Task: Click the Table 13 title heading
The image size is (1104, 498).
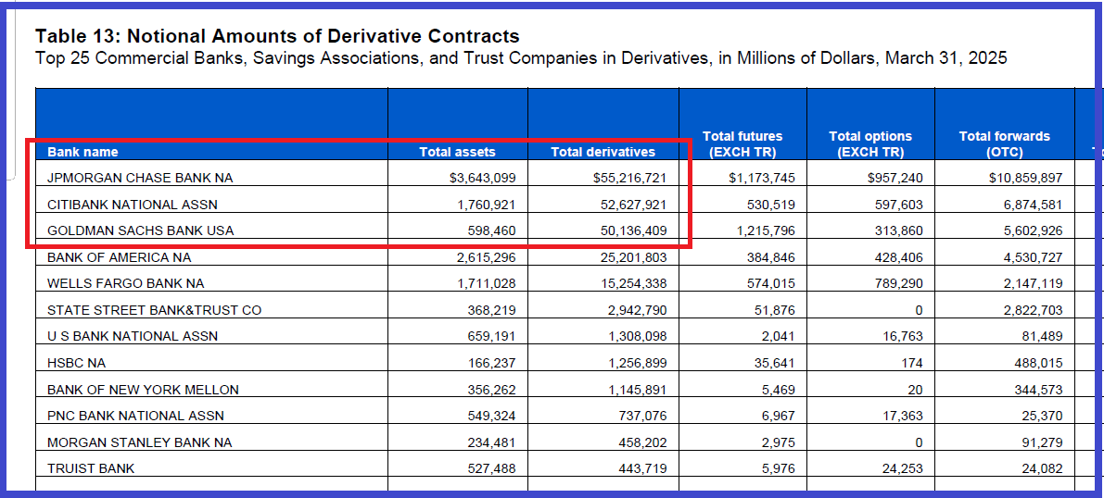Action: coord(277,37)
